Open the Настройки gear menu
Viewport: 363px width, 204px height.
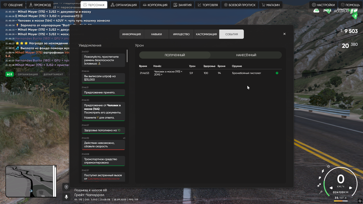[x=323, y=5]
